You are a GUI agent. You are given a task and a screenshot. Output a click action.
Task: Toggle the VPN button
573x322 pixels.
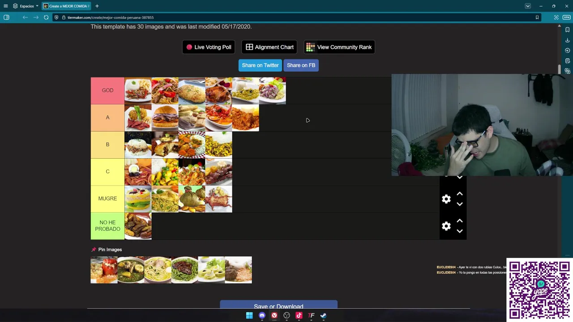click(566, 17)
